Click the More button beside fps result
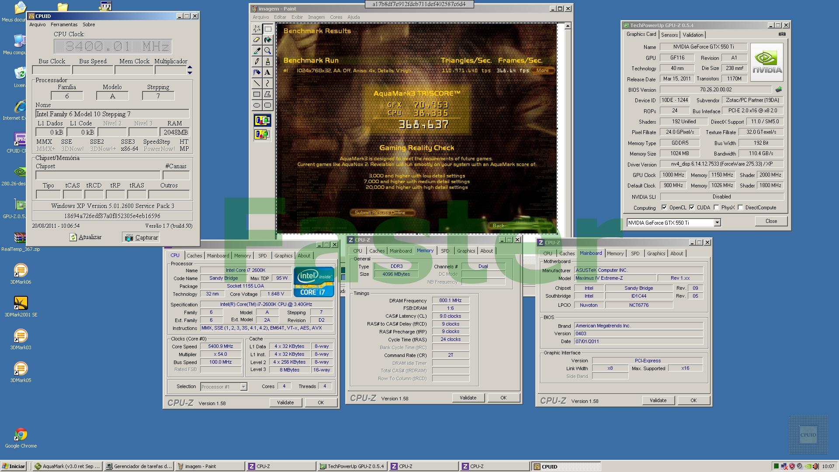Viewport: 839px width, 472px height. [543, 70]
